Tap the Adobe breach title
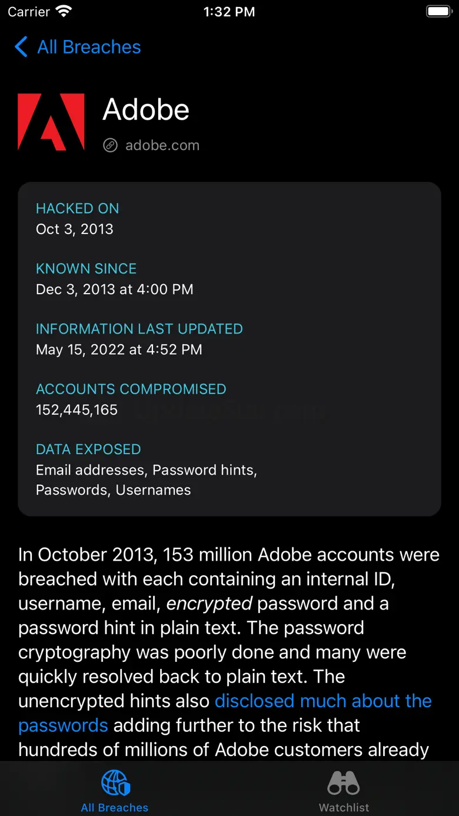 click(146, 109)
